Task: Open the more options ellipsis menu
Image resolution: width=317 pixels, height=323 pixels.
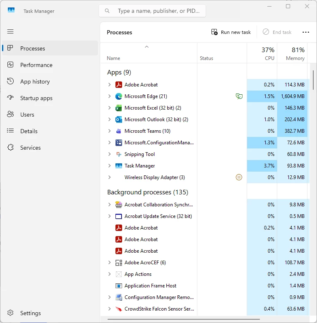Action: pyautogui.click(x=306, y=32)
